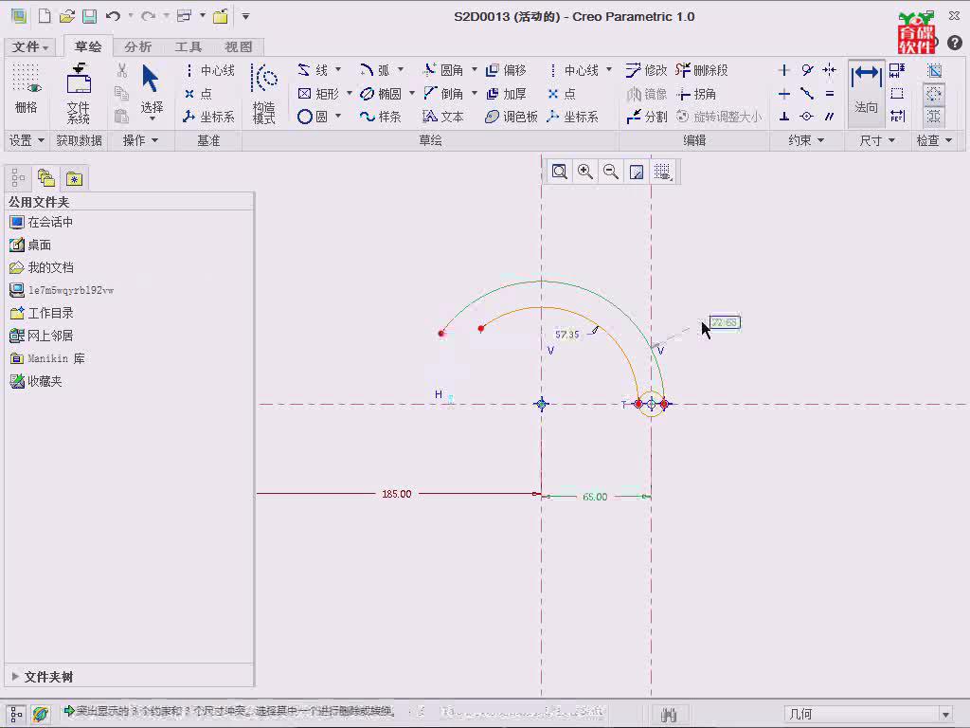
Task: Select the 椭圆 ellipse tool
Action: (381, 94)
